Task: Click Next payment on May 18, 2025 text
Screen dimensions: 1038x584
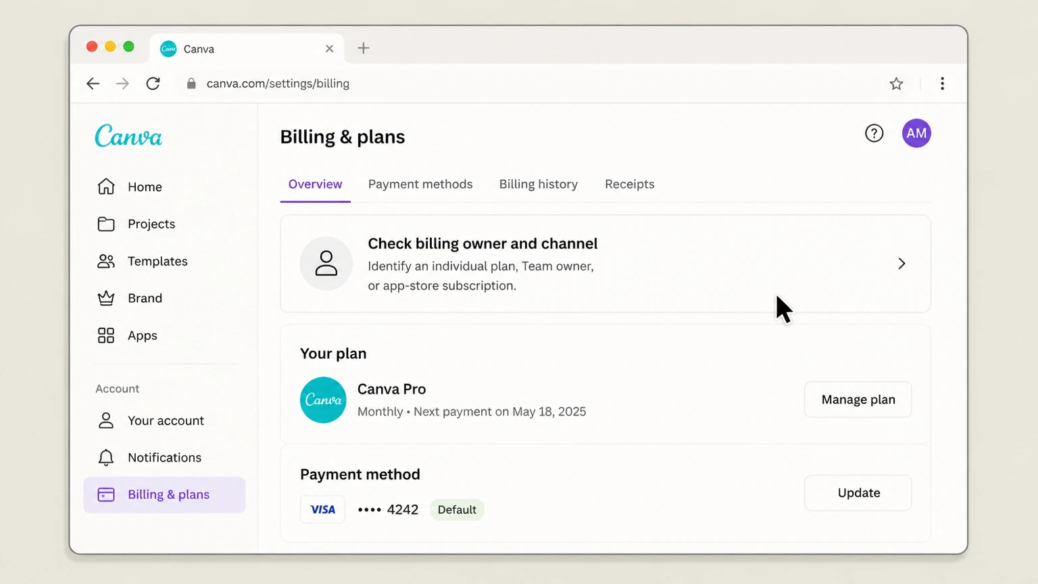Action: [499, 412]
